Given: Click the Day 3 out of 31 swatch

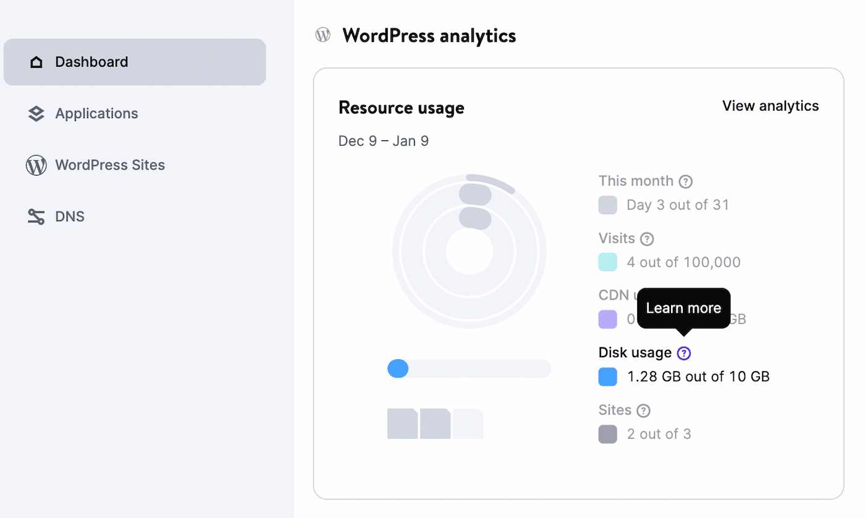Looking at the screenshot, I should [608, 205].
